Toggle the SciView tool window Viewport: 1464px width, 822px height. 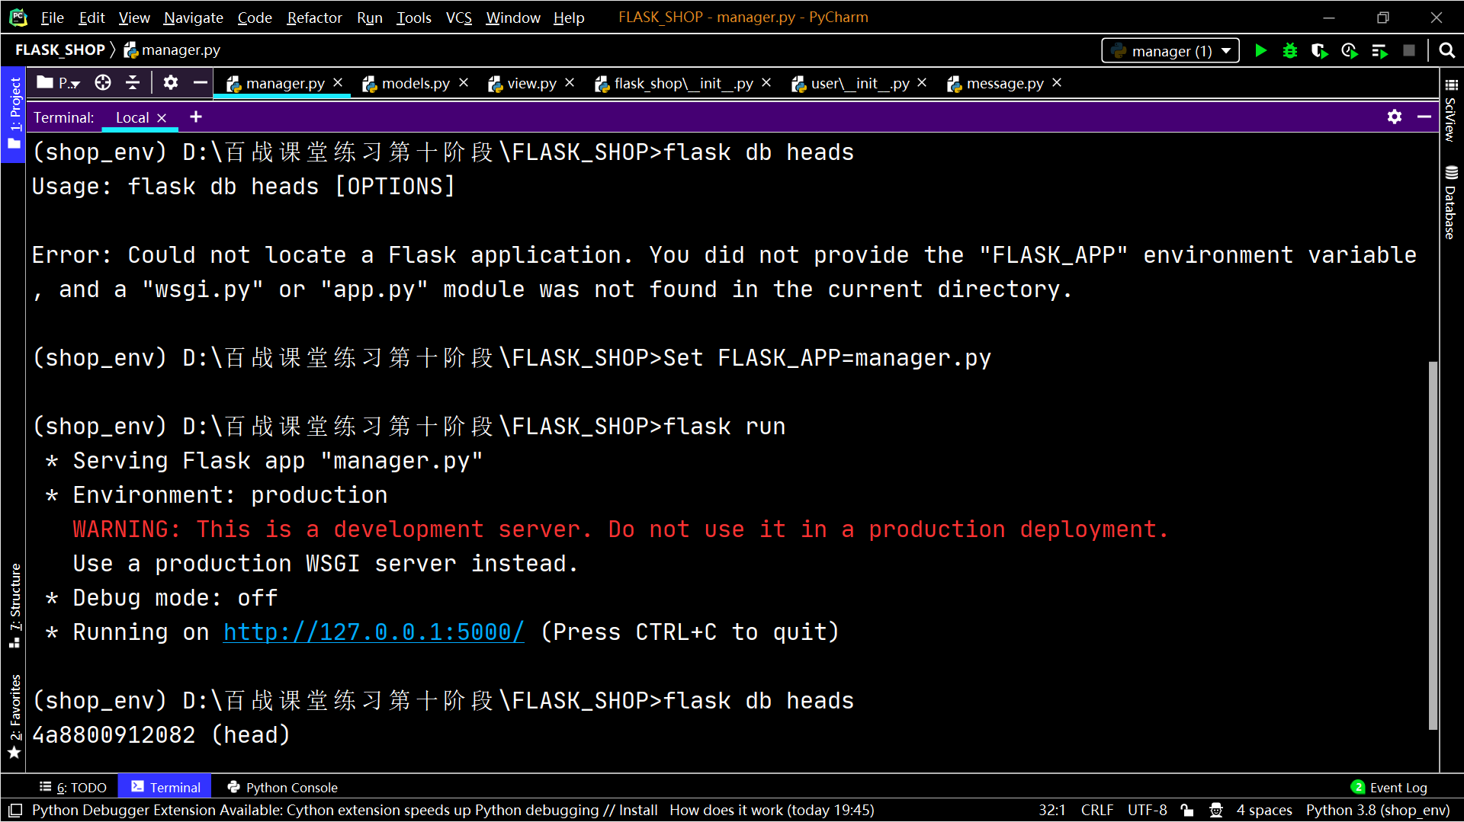[1451, 110]
